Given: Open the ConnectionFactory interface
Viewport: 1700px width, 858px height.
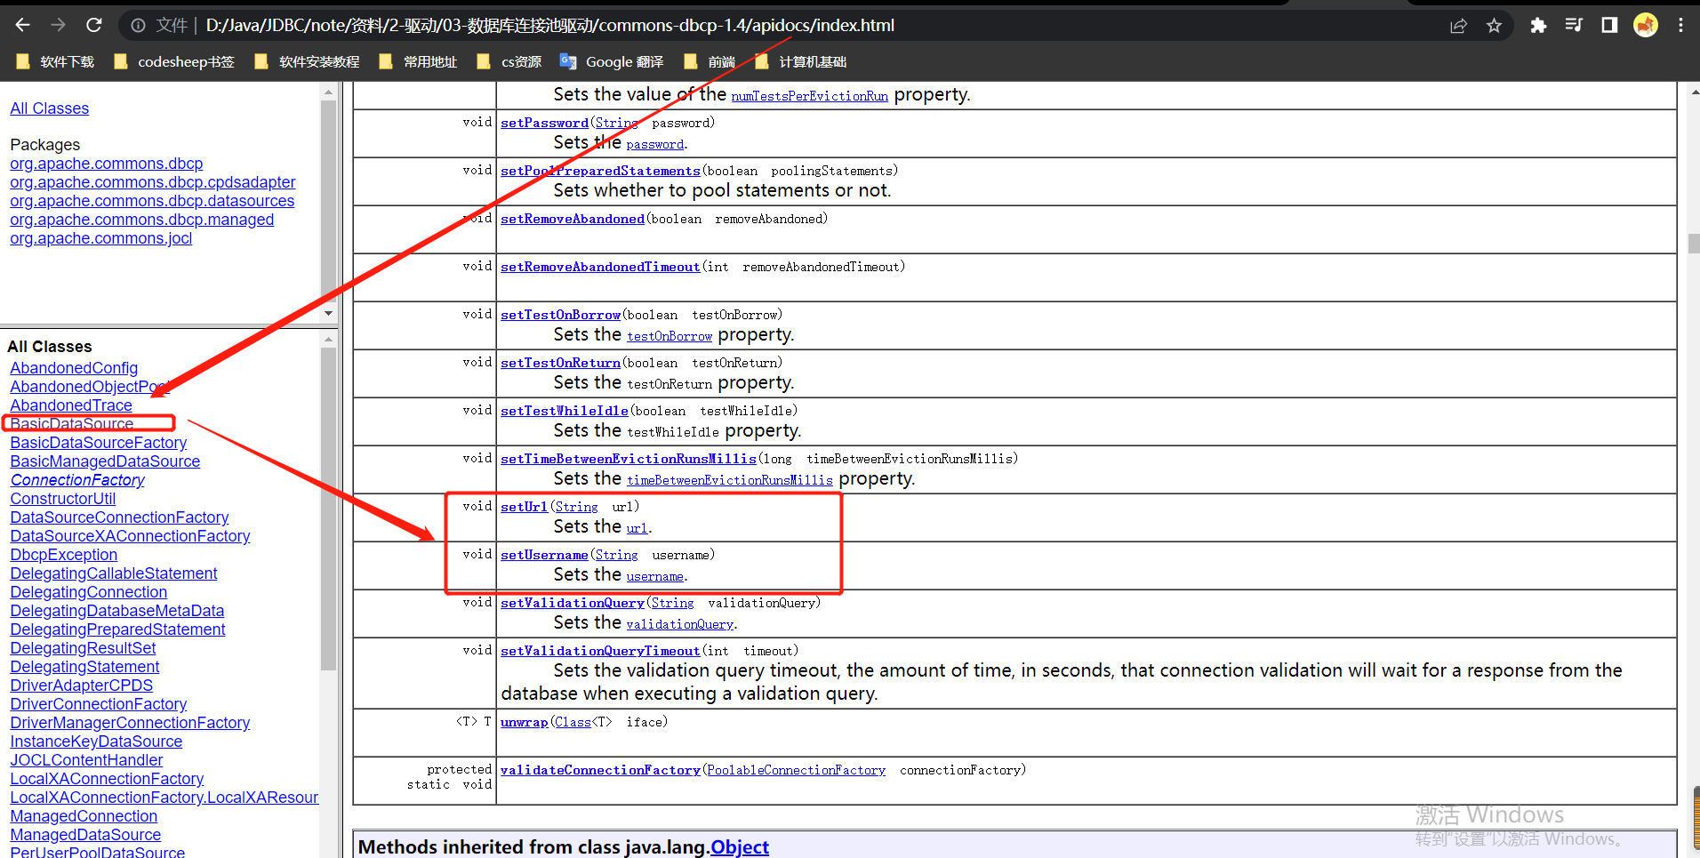Looking at the screenshot, I should tap(77, 480).
